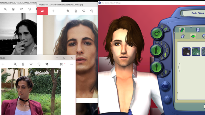Zoom in the sg.jpg Photos window
This screenshot has height=115, width=205.
15,64
